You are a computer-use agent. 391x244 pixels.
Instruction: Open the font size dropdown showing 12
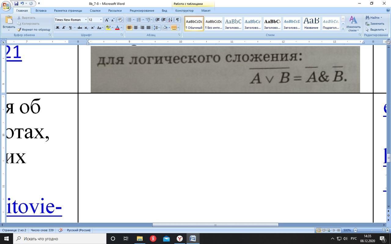[x=101, y=20]
